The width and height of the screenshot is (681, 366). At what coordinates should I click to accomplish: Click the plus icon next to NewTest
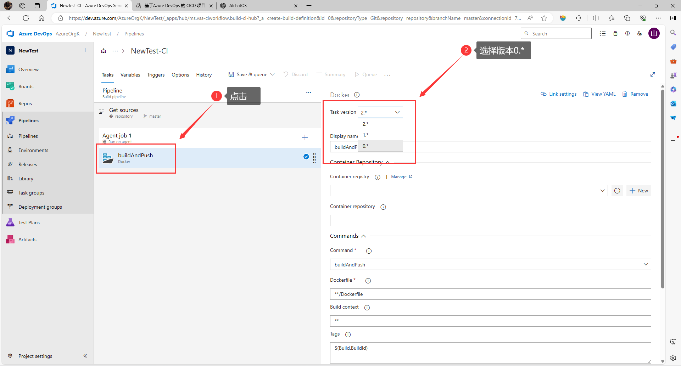pos(85,50)
